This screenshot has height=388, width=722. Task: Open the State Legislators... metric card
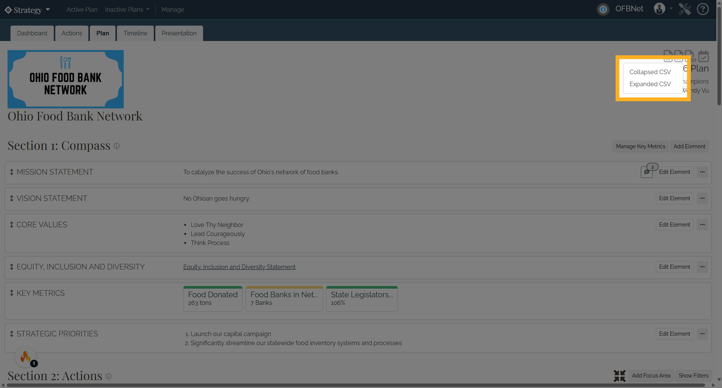pos(362,299)
